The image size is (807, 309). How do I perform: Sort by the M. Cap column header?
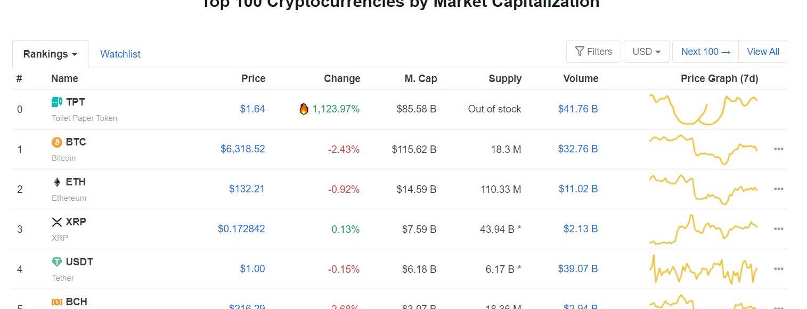tap(420, 79)
